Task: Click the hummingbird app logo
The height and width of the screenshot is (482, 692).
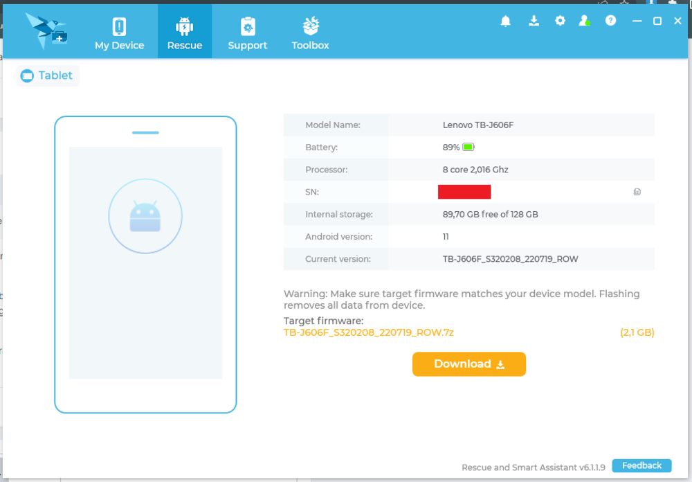Action: [46, 30]
